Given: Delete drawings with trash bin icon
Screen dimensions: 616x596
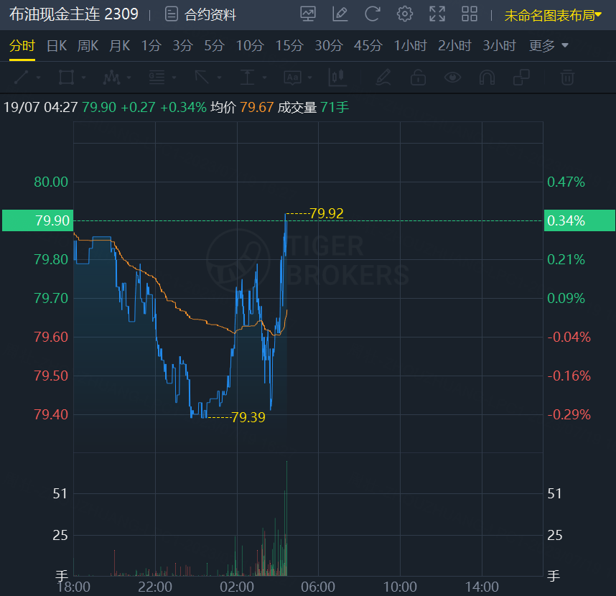Looking at the screenshot, I should tap(567, 78).
